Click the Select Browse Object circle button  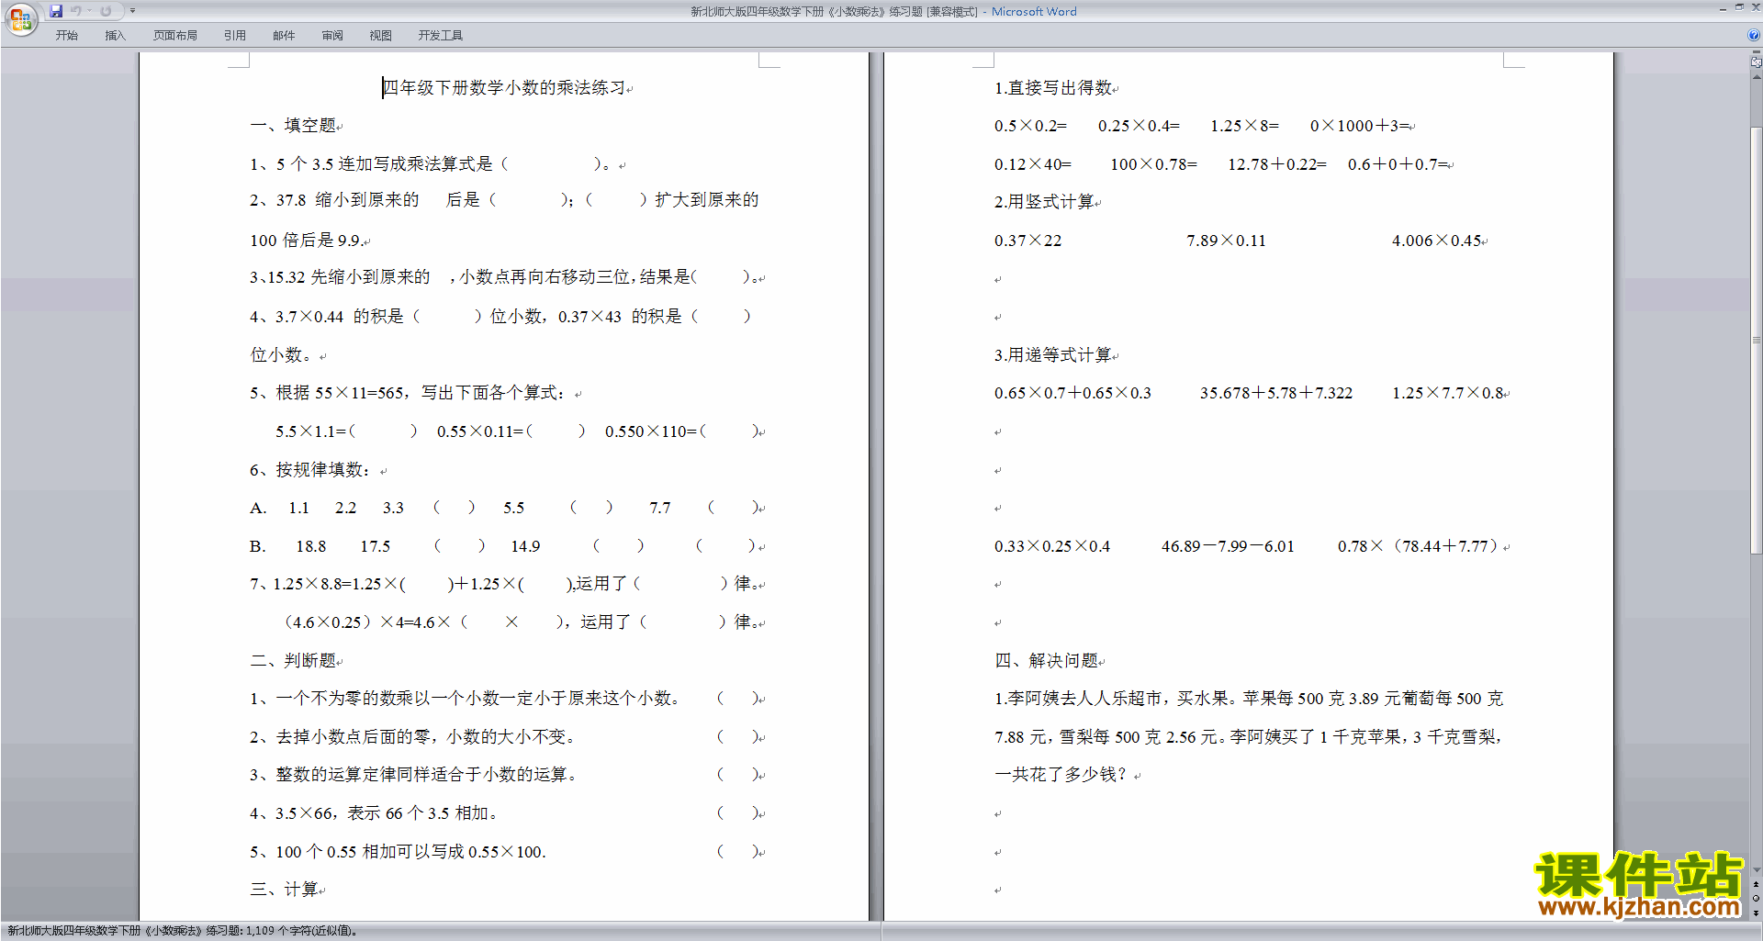click(x=1756, y=899)
